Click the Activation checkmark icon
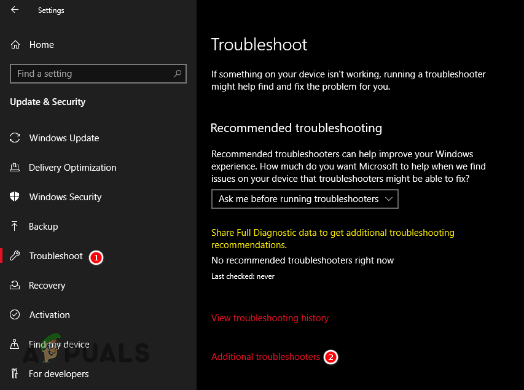The image size is (524, 390). coord(15,314)
